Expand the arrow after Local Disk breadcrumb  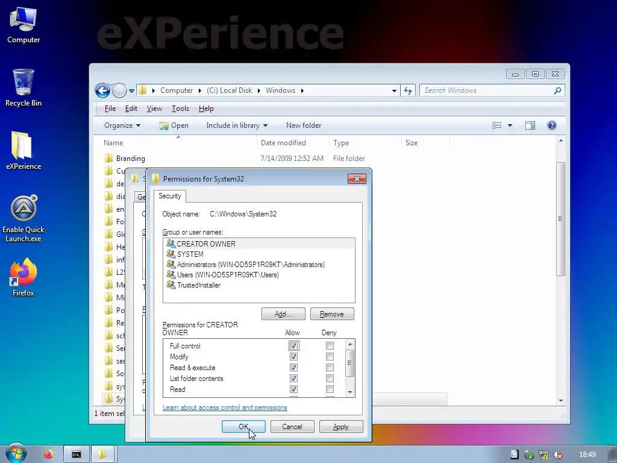[259, 90]
